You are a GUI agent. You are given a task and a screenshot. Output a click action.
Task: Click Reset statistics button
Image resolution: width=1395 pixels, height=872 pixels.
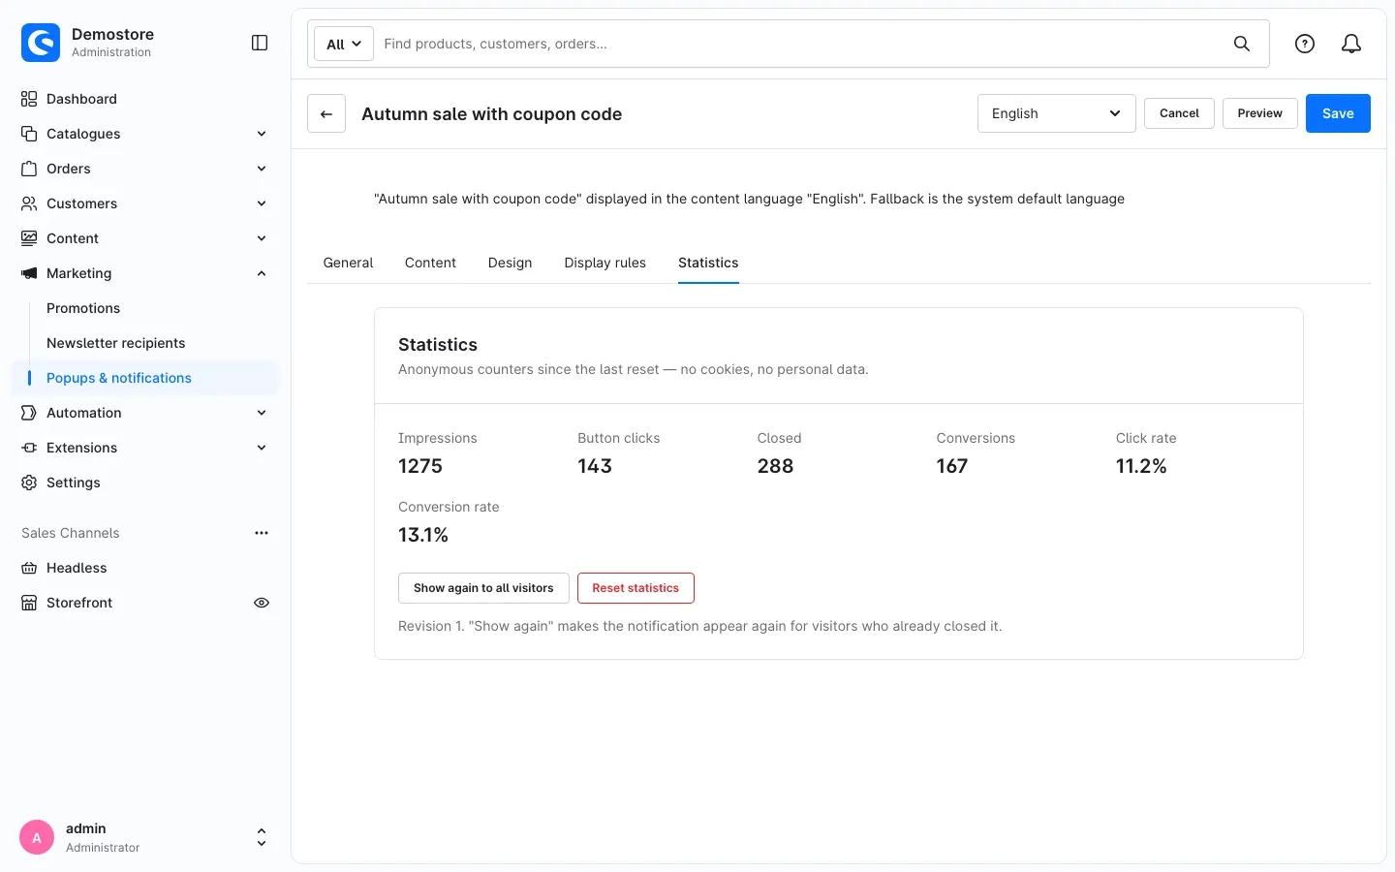click(635, 588)
